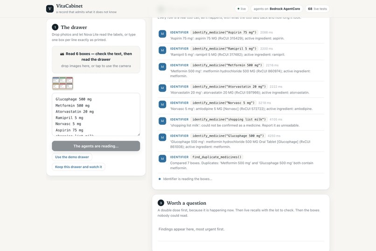The width and height of the screenshot is (376, 251).
Task: Click the Id icon beside Norvasc 5 mg call
Action: coord(162,104)
